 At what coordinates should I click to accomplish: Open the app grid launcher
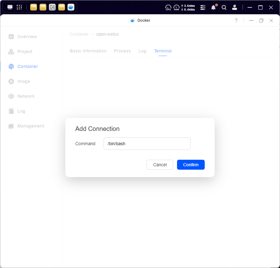[x=19, y=7]
